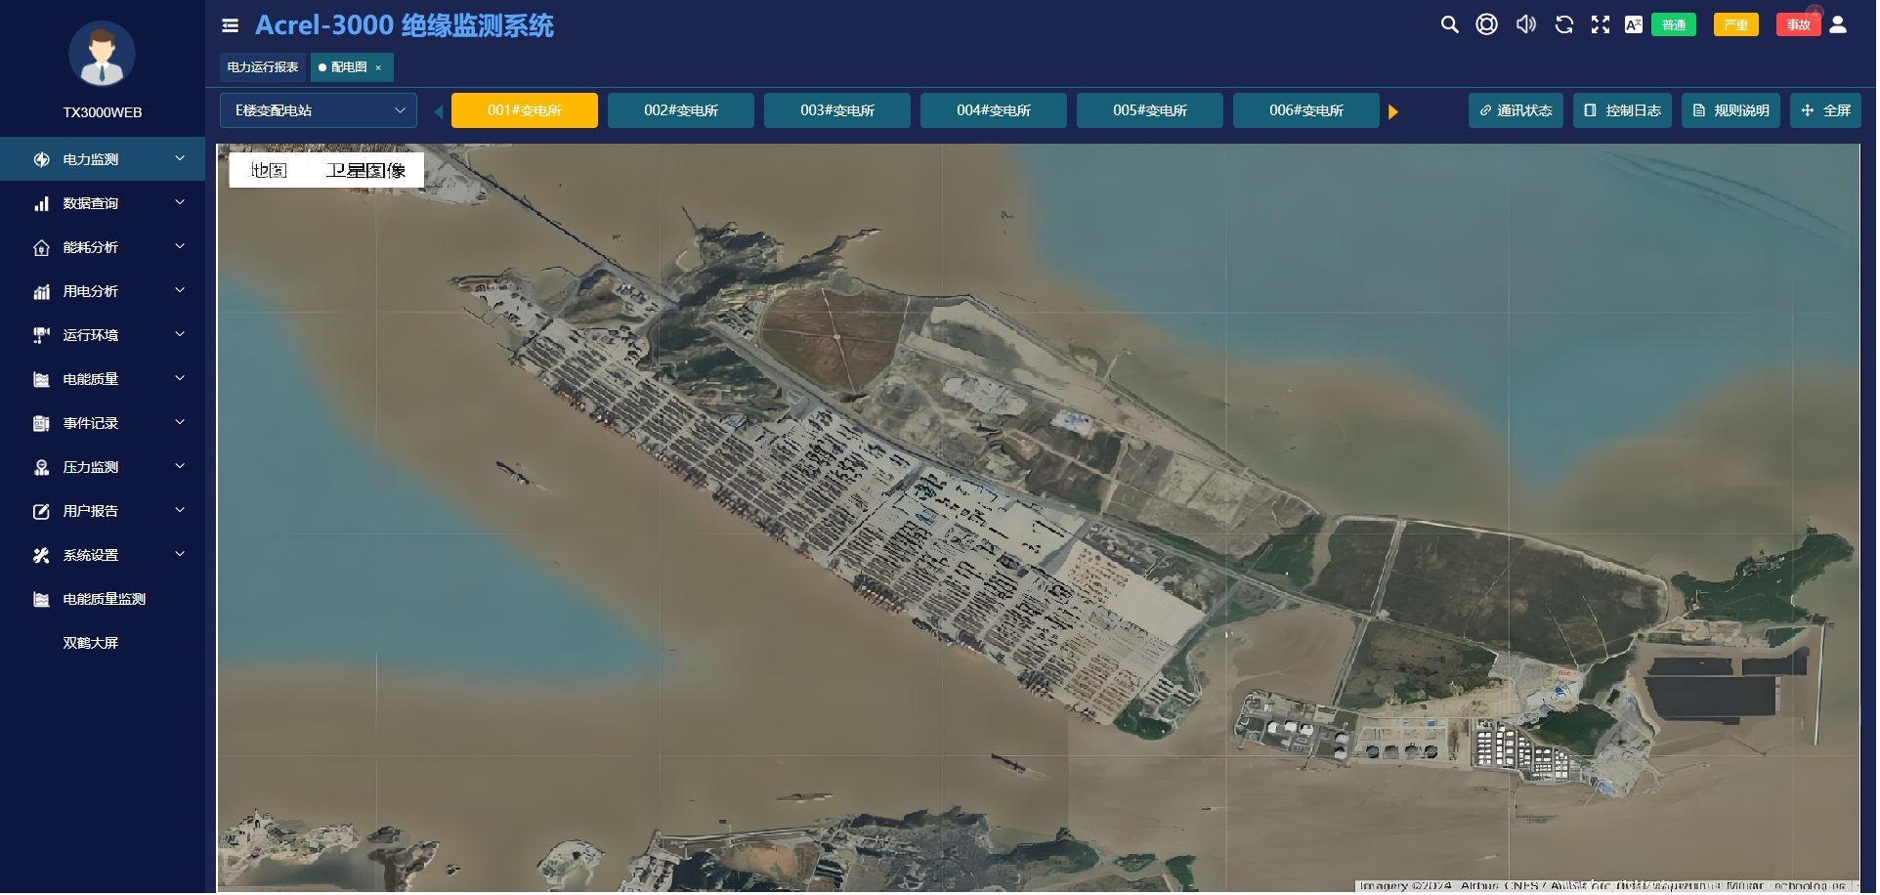Click the 能耗分析 house icon

41,248
